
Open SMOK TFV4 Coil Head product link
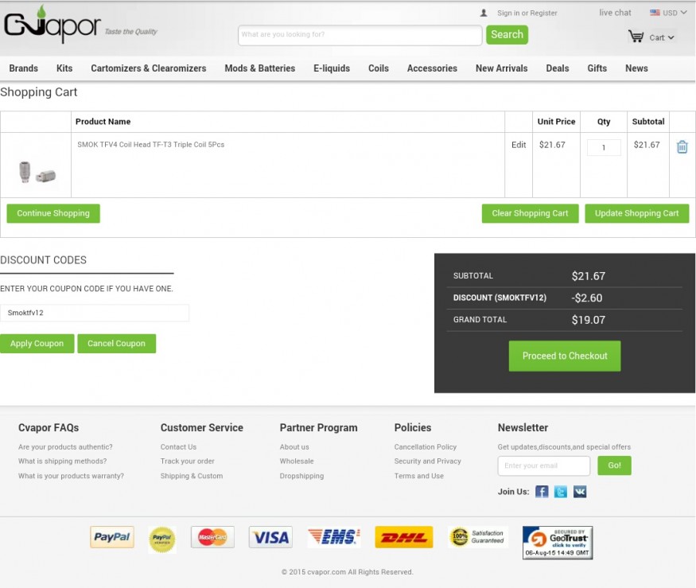coord(151,145)
